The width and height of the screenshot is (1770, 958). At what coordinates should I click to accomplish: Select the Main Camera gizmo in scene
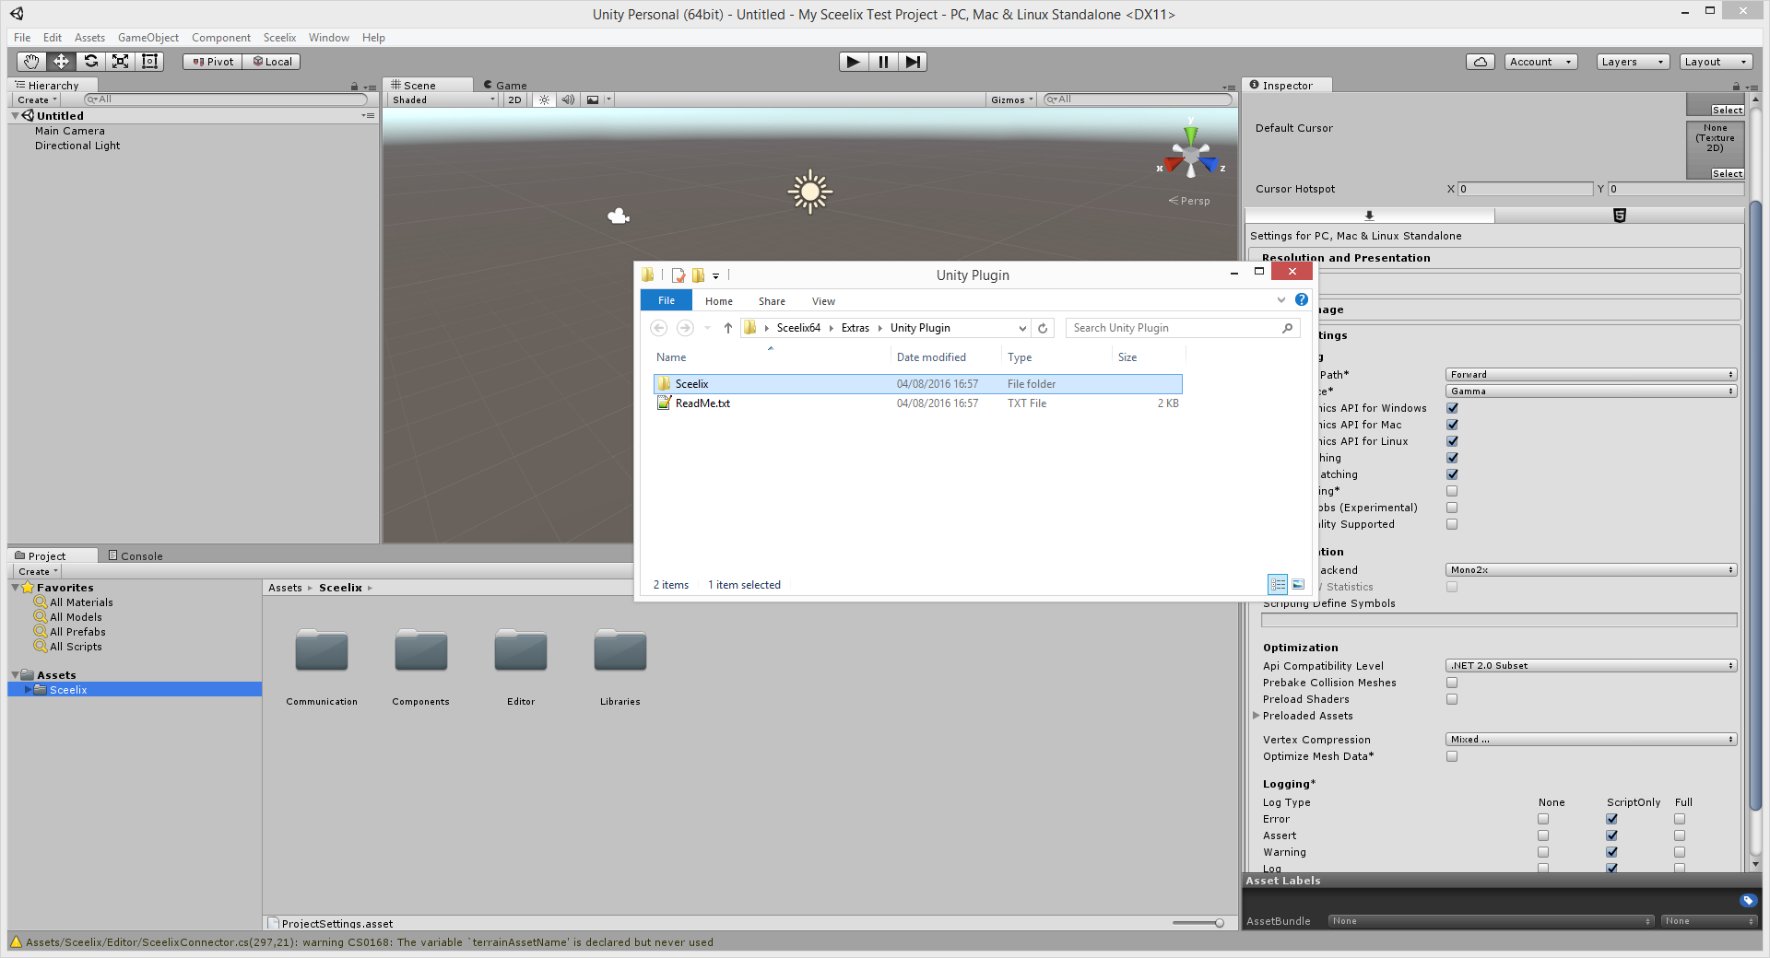[x=619, y=216]
